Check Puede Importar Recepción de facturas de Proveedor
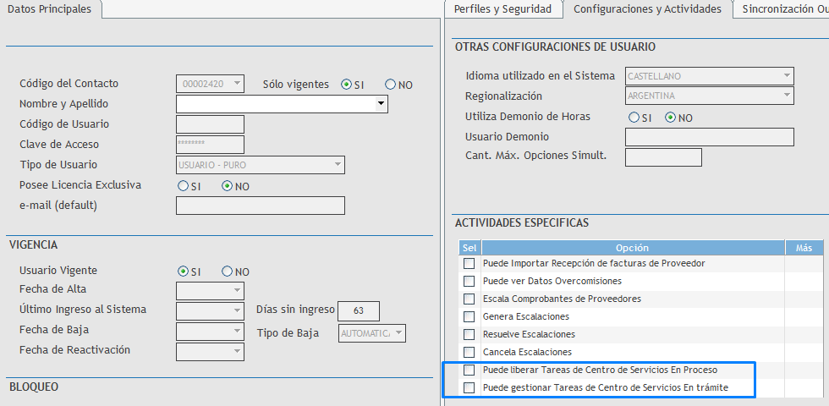 tap(469, 264)
